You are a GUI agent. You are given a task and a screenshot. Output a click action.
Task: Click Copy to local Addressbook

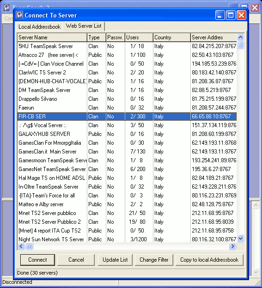(209, 260)
